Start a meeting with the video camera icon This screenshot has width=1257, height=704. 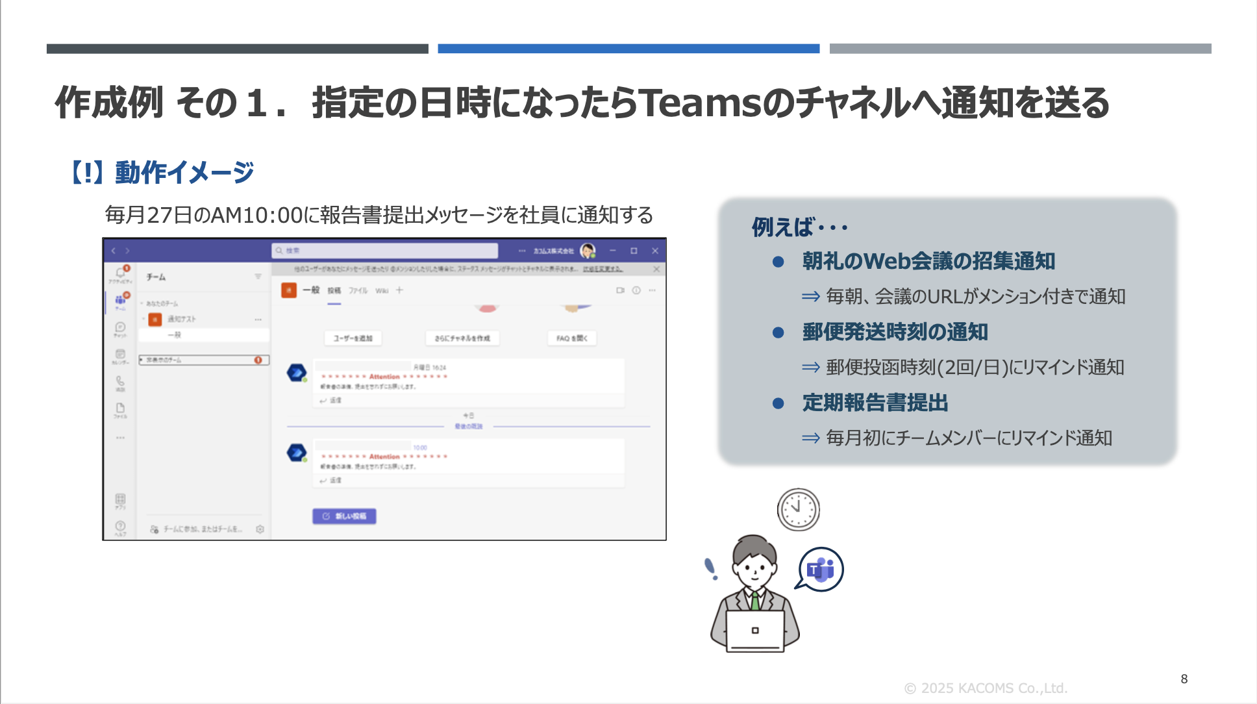click(620, 290)
